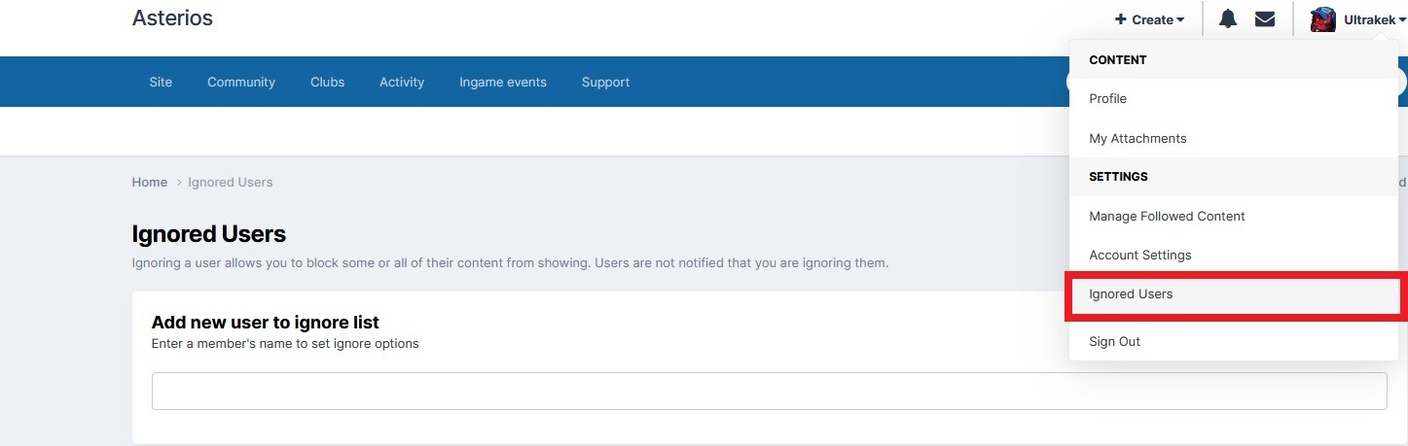Open the messages envelope icon

[1265, 19]
